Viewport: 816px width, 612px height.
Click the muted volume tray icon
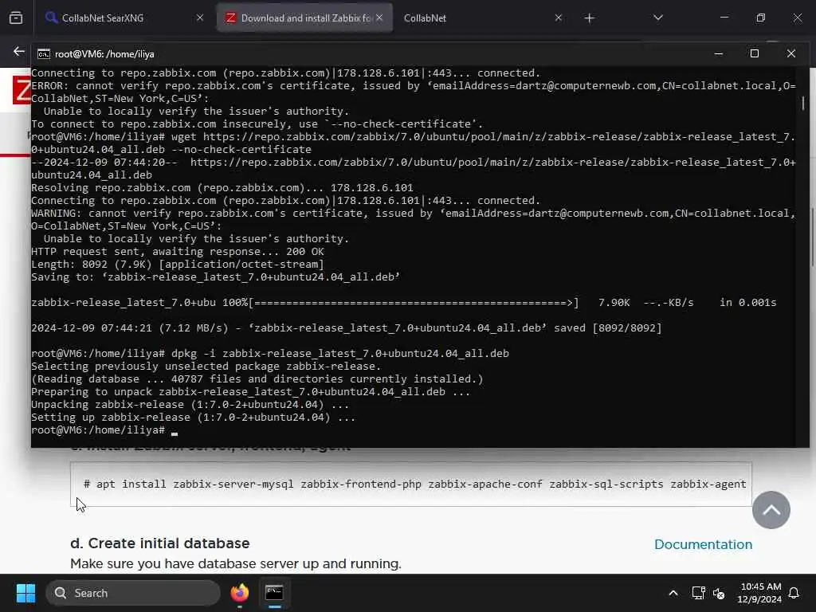[x=719, y=593]
